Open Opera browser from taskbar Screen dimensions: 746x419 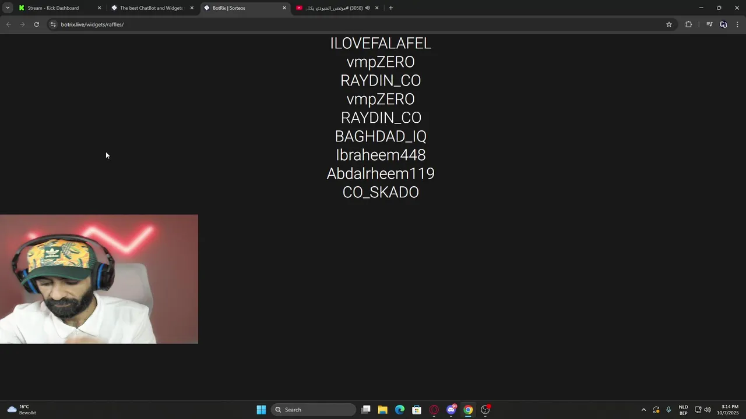(x=434, y=410)
